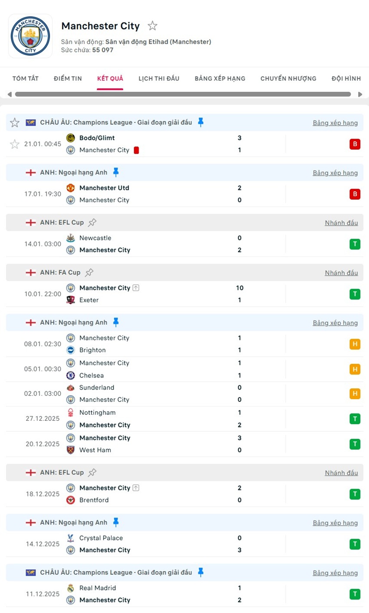Open Bảng xếp hạng for Champions League

point(335,122)
